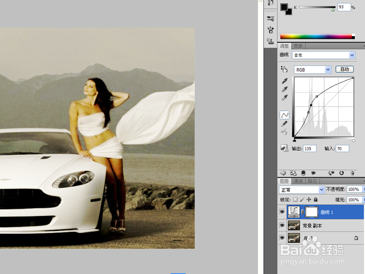Select the selected black curve control point

(x=311, y=105)
